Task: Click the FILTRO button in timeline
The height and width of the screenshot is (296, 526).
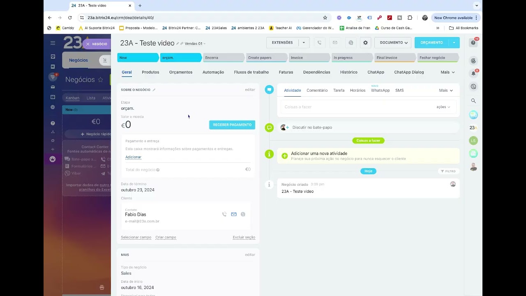Action: click(x=448, y=171)
